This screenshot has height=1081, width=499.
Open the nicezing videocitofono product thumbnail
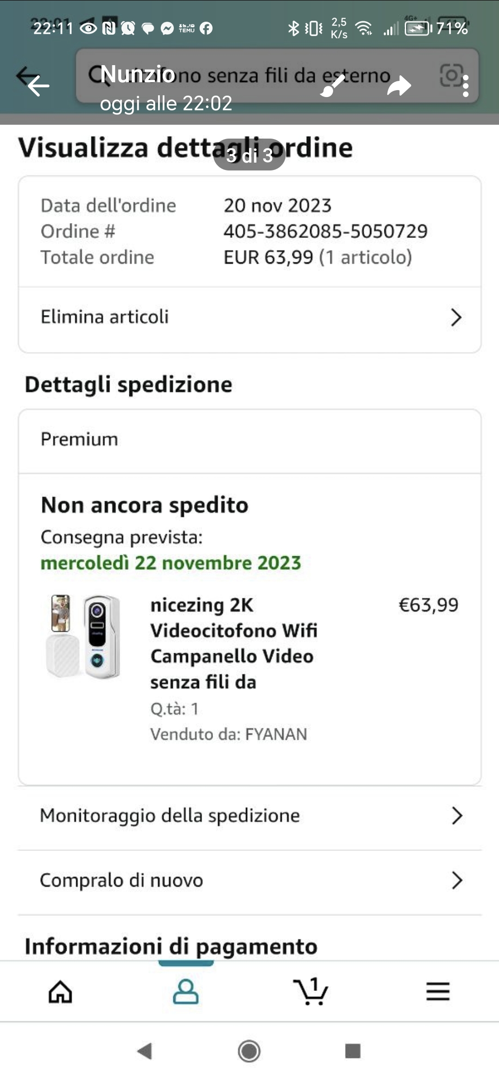pyautogui.click(x=84, y=637)
